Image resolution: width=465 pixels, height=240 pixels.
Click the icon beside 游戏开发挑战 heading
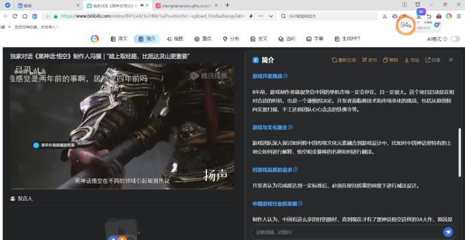point(285,76)
